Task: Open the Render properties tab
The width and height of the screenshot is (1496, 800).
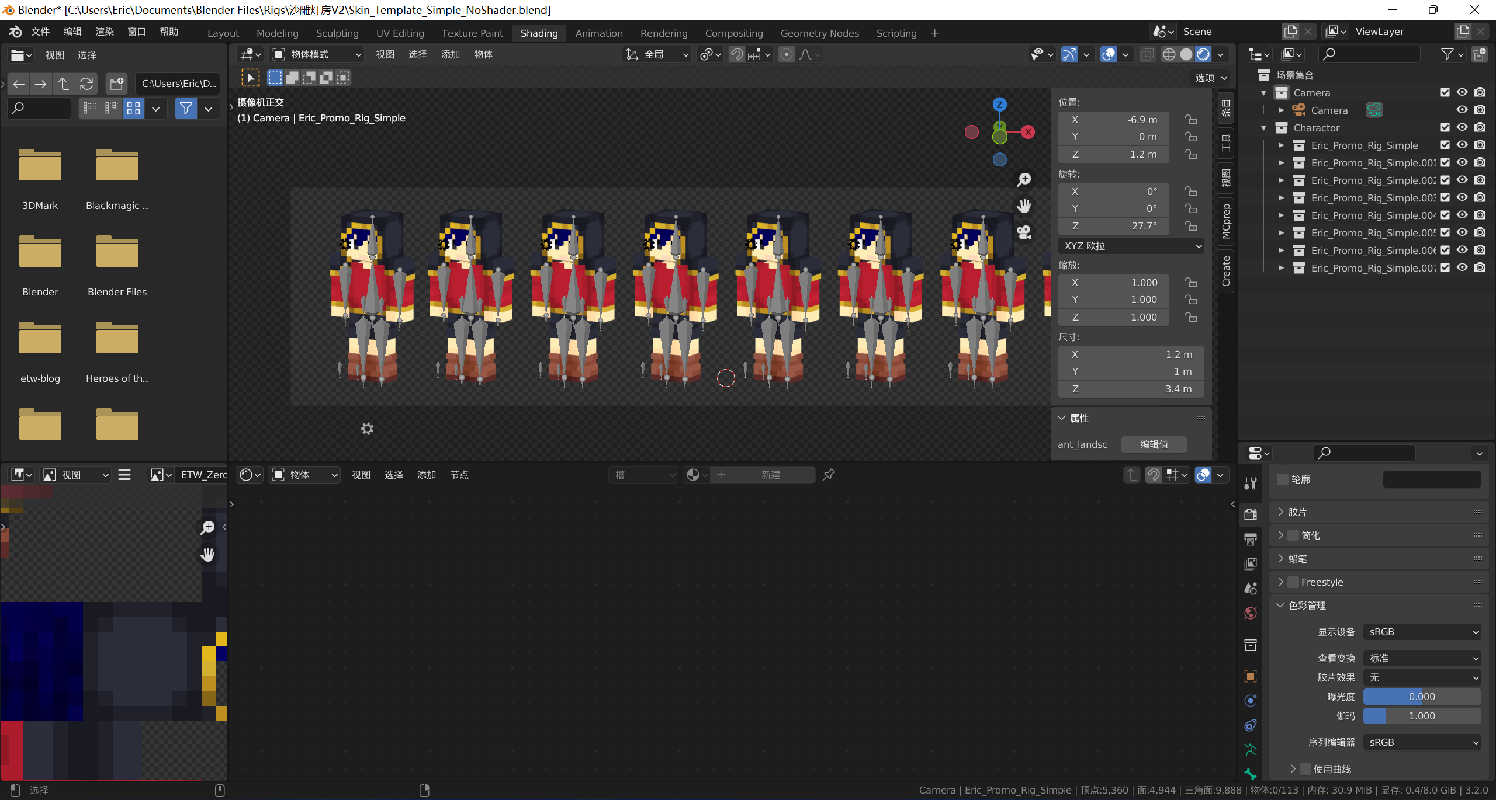Action: 1251,514
